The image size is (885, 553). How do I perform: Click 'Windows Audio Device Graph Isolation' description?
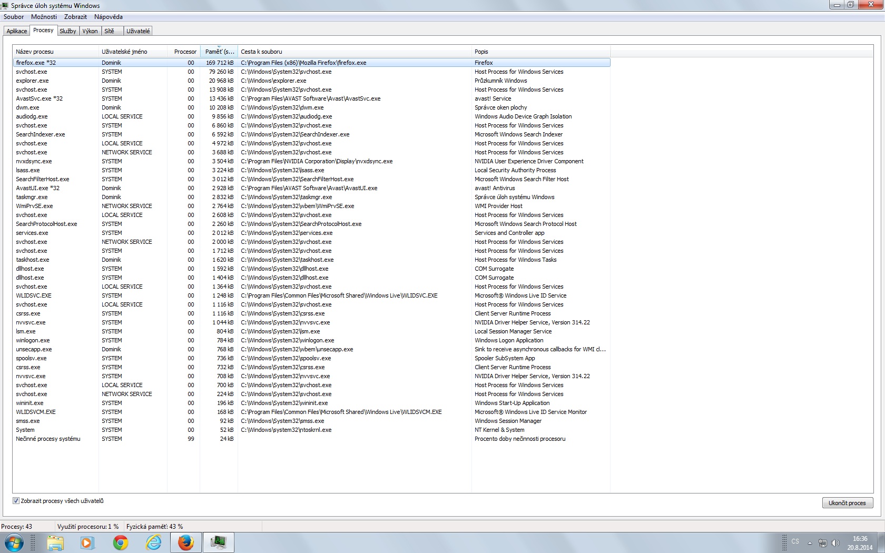(x=523, y=116)
